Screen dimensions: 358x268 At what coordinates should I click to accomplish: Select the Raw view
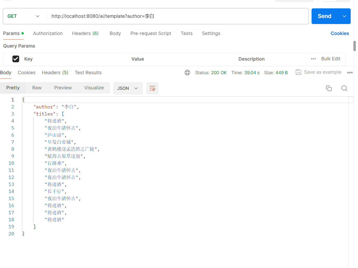[x=37, y=88]
